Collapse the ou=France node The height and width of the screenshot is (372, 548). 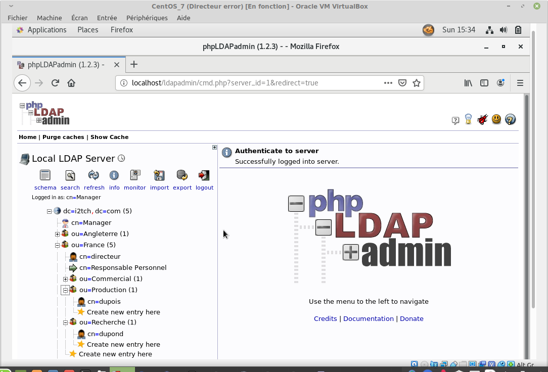point(58,245)
